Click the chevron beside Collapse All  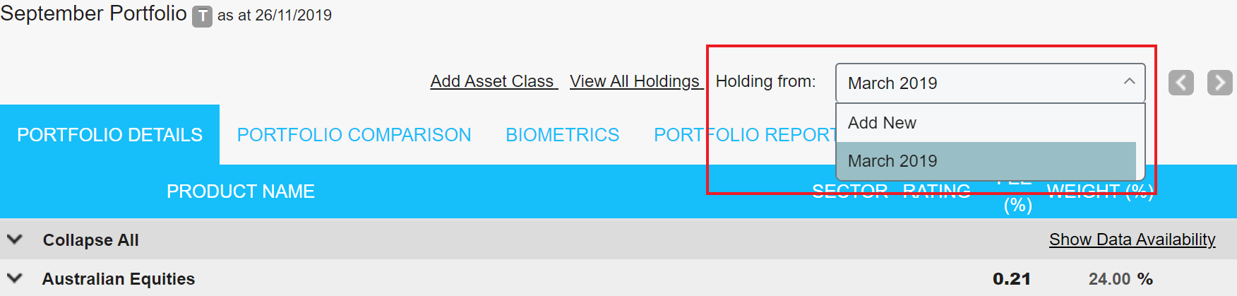click(x=14, y=239)
